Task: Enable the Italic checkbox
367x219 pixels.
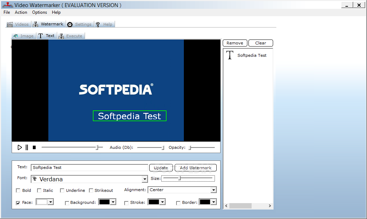Action: click(x=39, y=190)
